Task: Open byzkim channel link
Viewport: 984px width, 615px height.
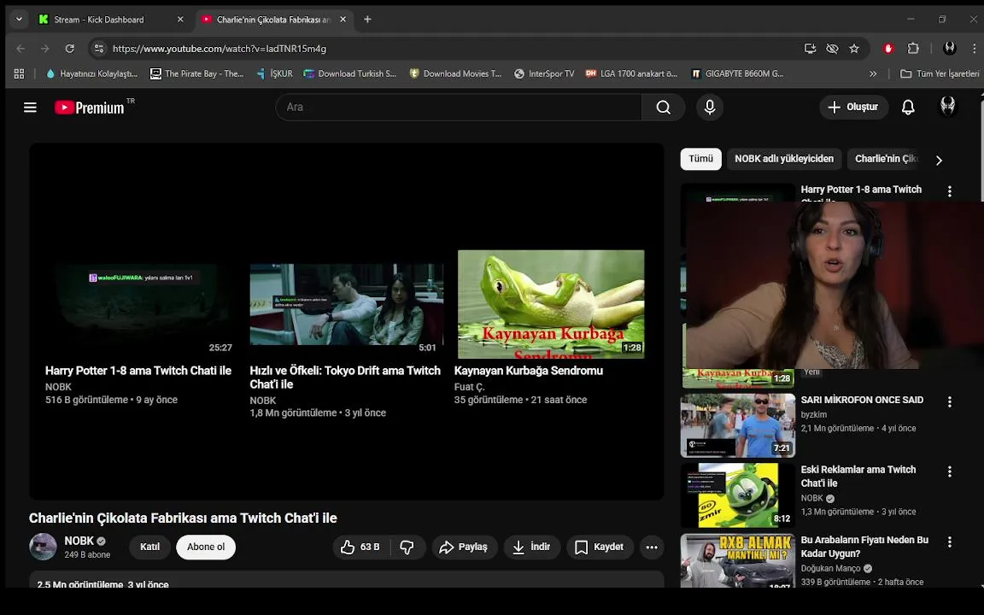Action: 814,415
